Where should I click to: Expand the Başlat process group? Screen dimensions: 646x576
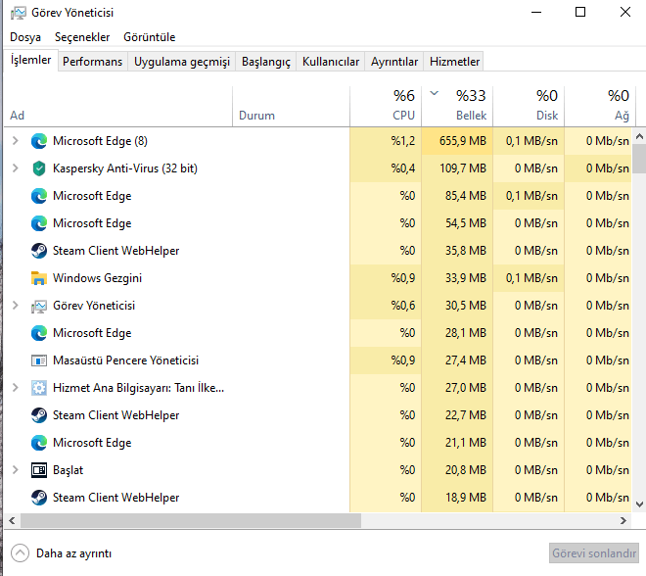(x=15, y=470)
